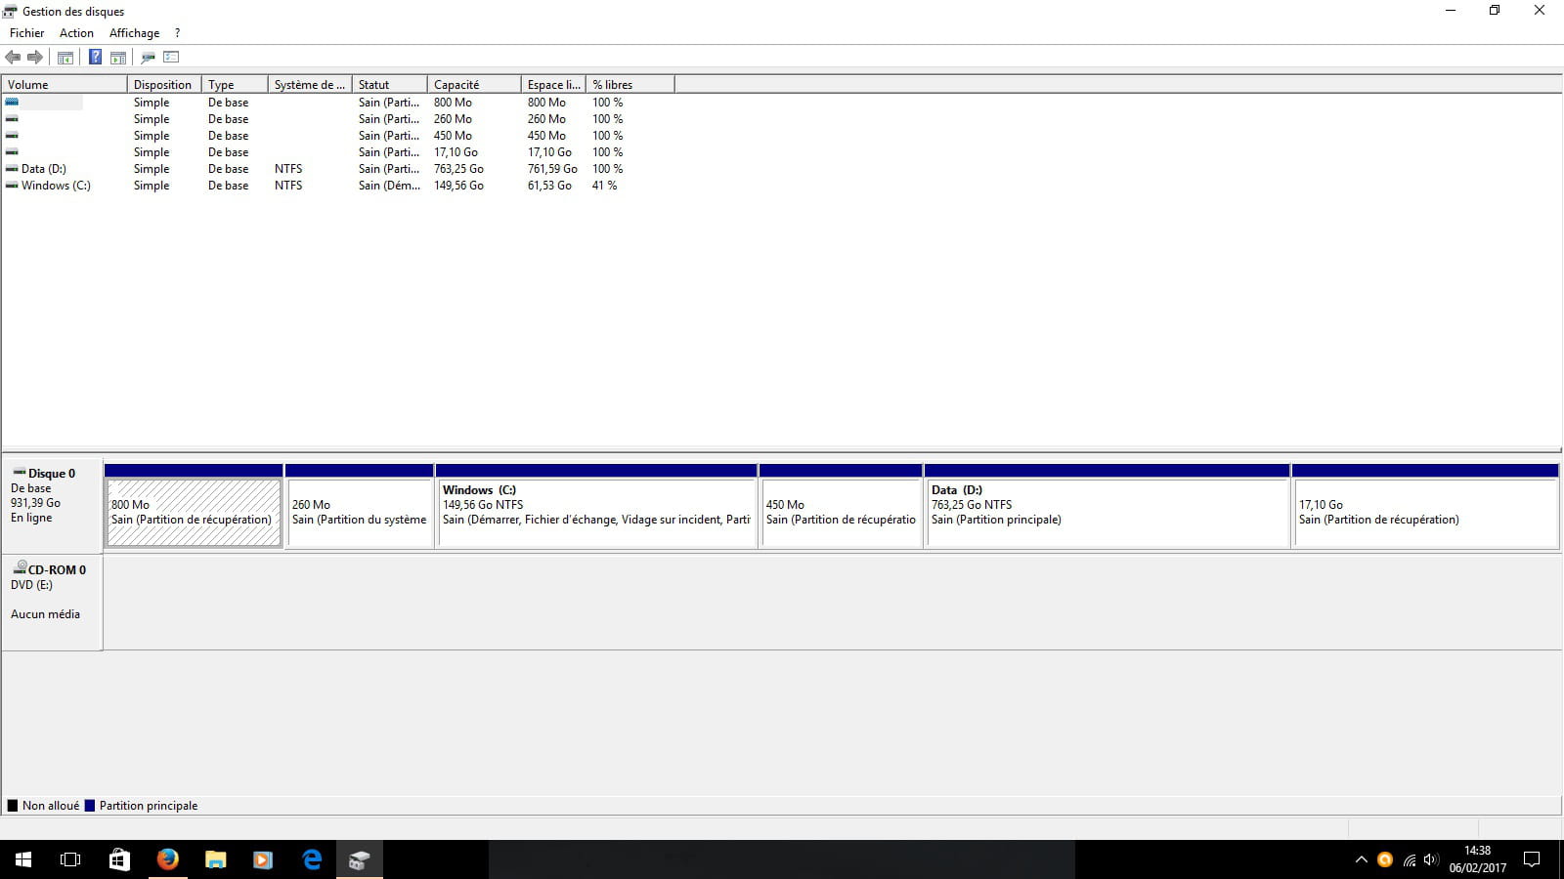
Task: Launch the Store from the taskbar
Action: pos(119,859)
